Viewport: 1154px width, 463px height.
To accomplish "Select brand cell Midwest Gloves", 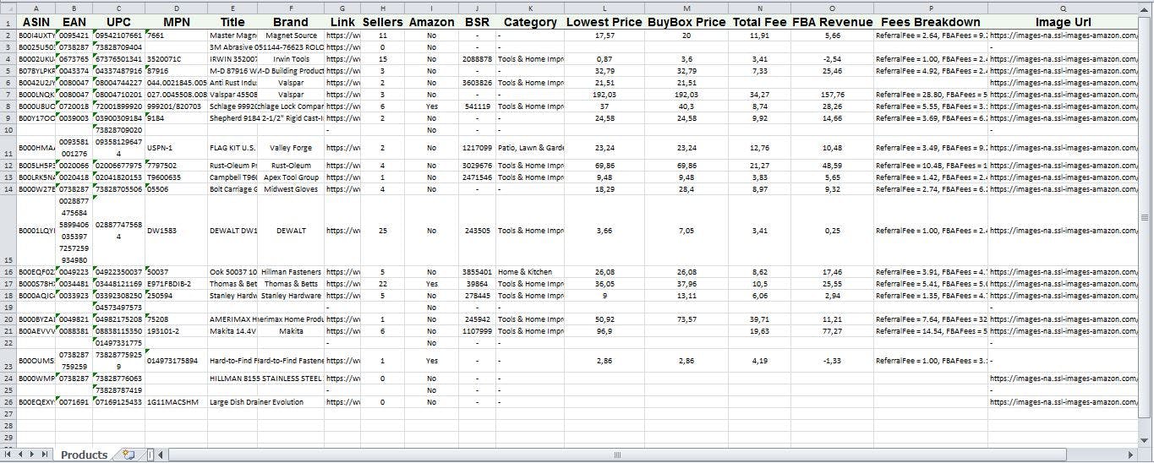I will point(291,189).
